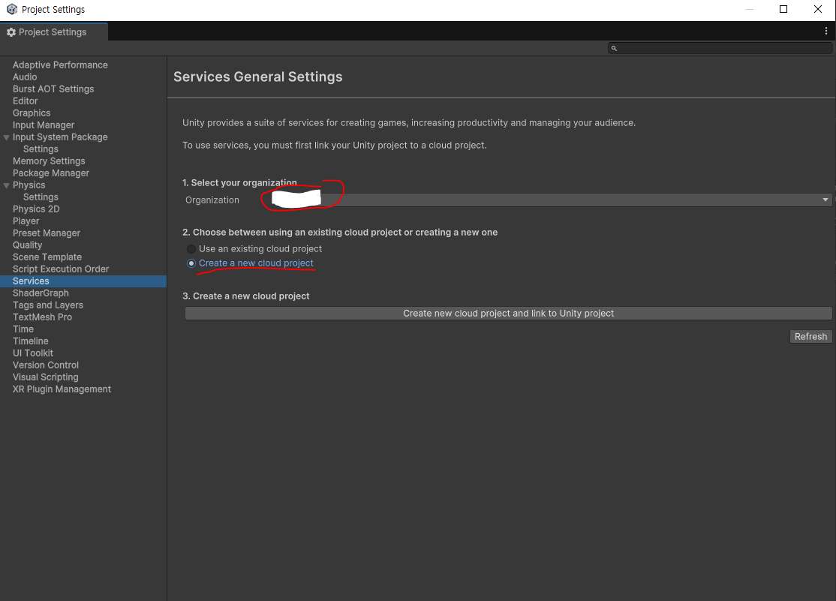Select the Services category
The image size is (836, 601).
(x=83, y=281)
